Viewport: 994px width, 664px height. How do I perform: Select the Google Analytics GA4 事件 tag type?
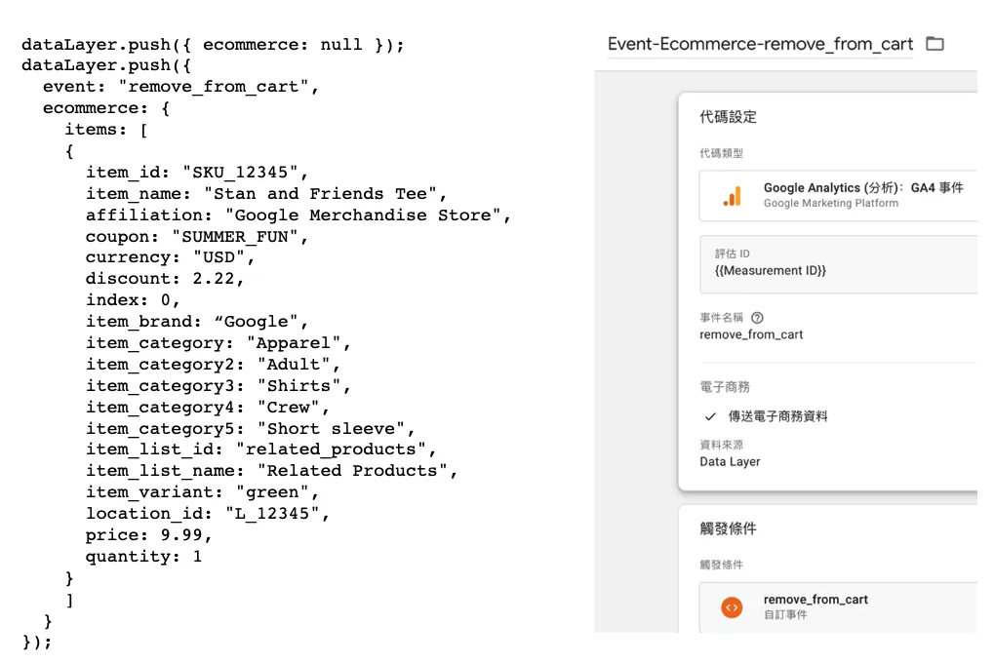838,196
